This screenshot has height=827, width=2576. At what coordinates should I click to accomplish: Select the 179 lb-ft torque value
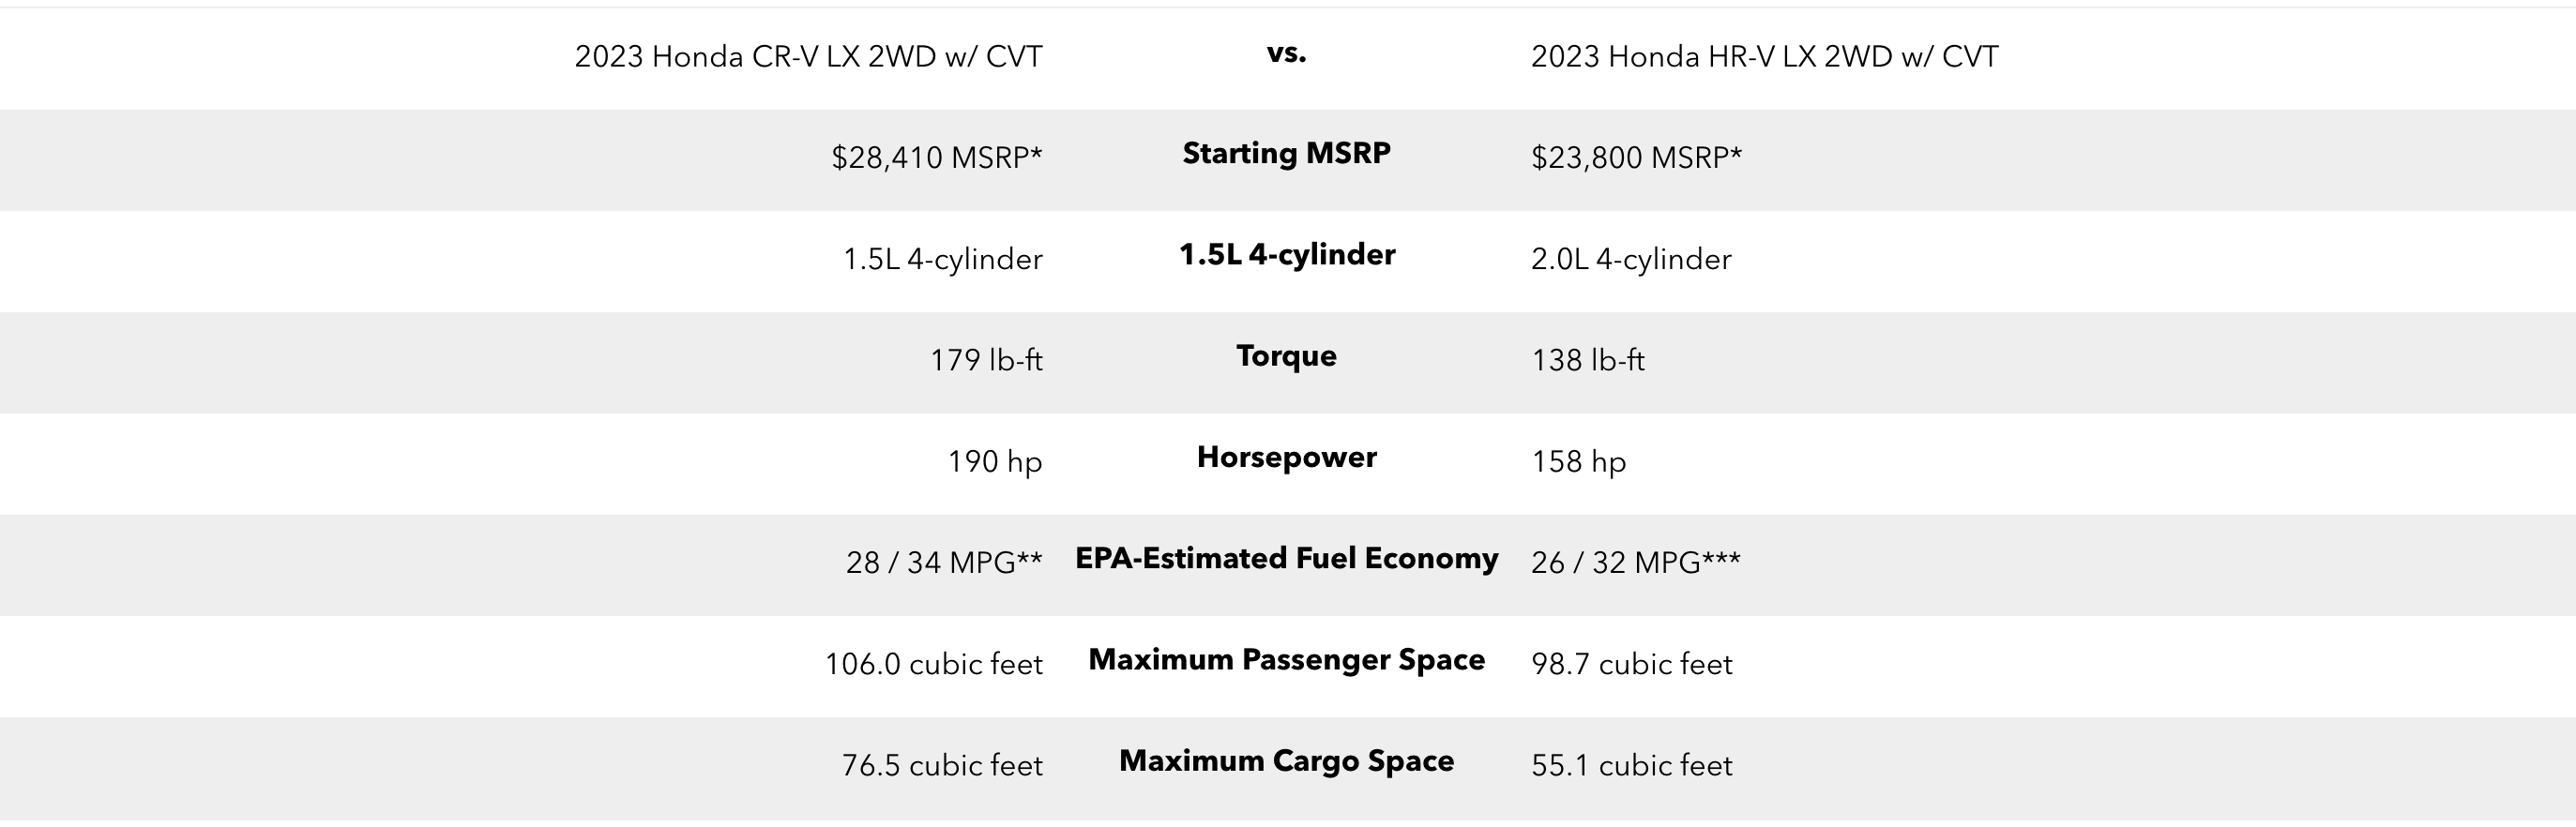pos(986,360)
